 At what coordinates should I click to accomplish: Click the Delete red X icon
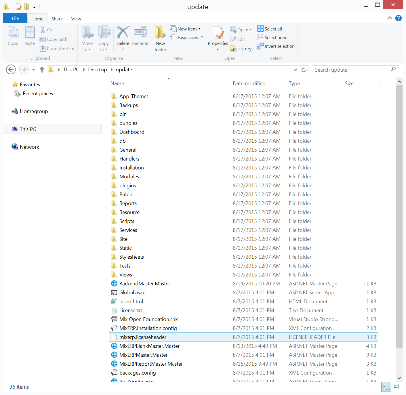(123, 32)
